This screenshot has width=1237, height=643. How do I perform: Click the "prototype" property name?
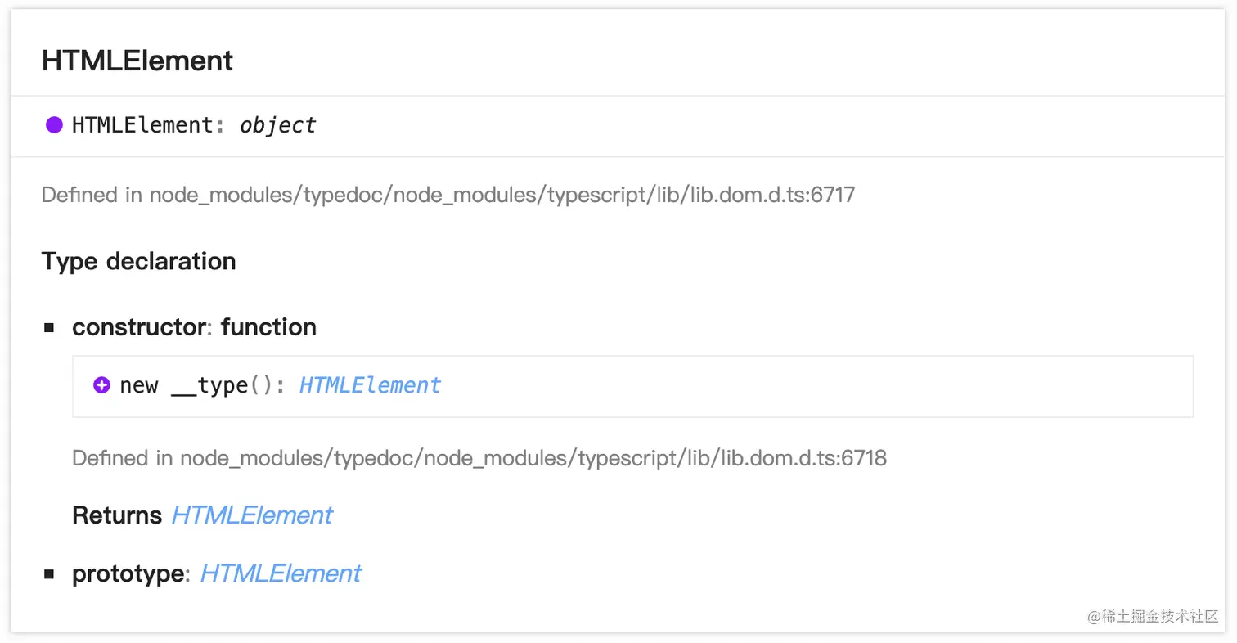click(128, 574)
